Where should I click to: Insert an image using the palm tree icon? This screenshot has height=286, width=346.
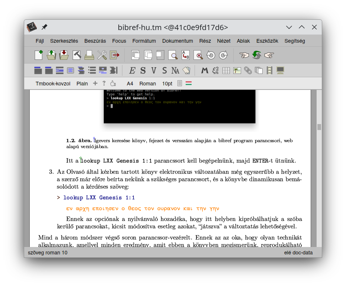point(237,70)
